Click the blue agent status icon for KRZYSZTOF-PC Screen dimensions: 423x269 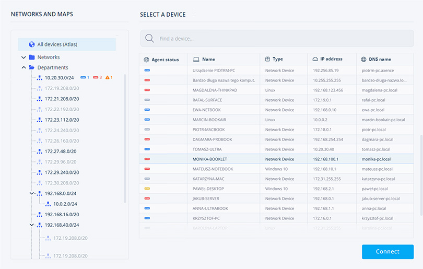(147, 218)
